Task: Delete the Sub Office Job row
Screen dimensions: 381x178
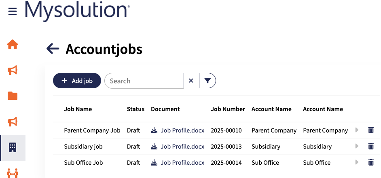Action: click(x=371, y=162)
